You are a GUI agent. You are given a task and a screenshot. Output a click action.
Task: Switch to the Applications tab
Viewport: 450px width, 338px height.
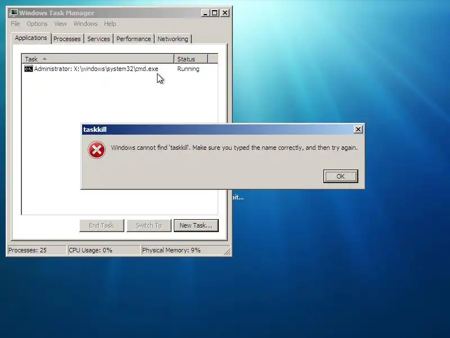[31, 38]
